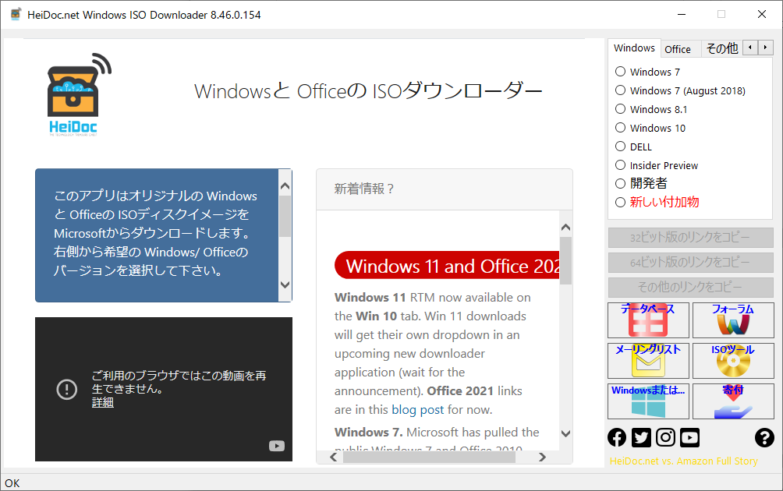Open HeiDoc.net vs. Amazon Full Story link

pyautogui.click(x=683, y=461)
